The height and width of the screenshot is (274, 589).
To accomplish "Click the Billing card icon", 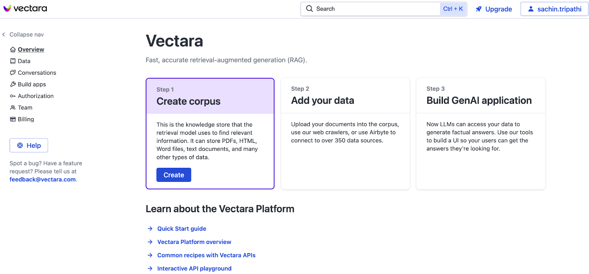I will 13,119.
